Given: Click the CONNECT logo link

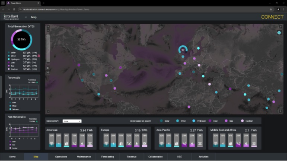Looking at the screenshot, I should tap(272, 17).
